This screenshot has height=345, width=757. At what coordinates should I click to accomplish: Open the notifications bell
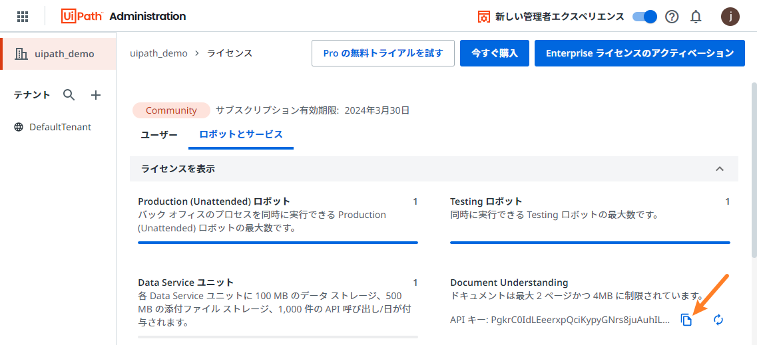696,17
